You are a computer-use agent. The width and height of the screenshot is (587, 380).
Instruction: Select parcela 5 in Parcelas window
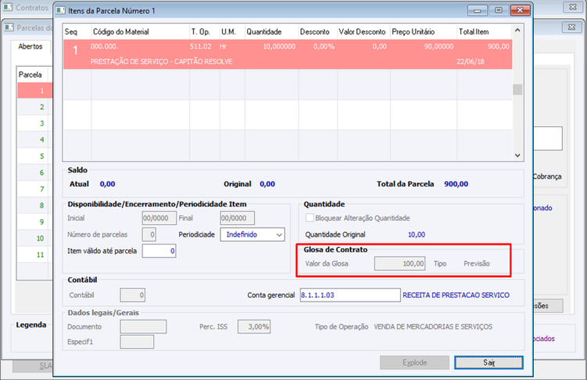(x=34, y=156)
